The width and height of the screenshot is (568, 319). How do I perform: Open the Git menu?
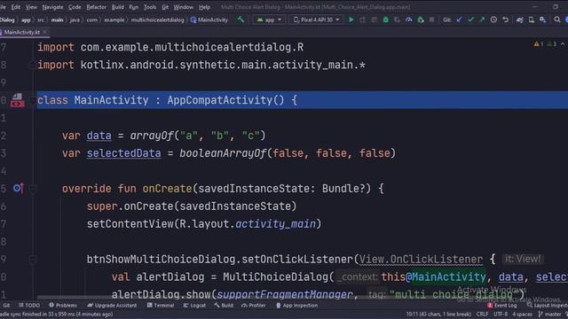click(x=165, y=7)
